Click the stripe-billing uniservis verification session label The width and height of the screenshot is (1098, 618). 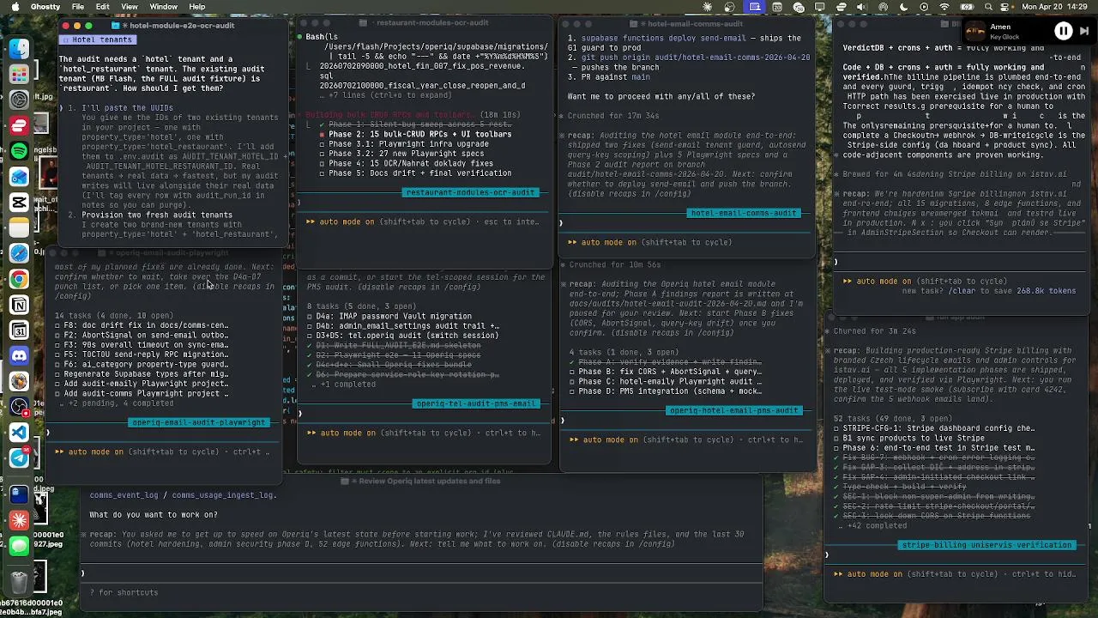986,545
